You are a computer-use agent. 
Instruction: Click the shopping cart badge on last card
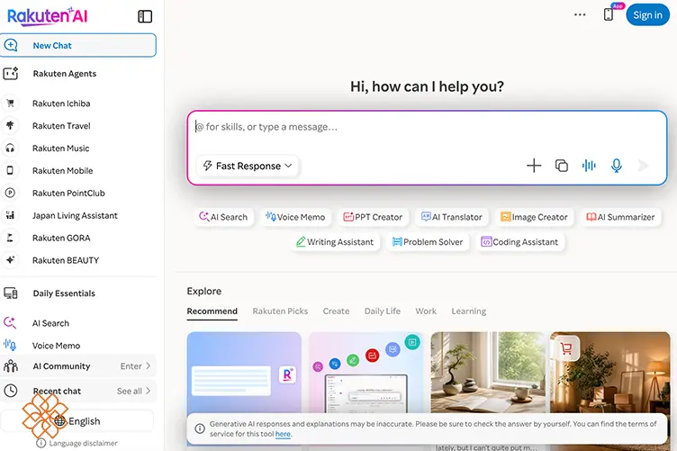click(x=565, y=347)
